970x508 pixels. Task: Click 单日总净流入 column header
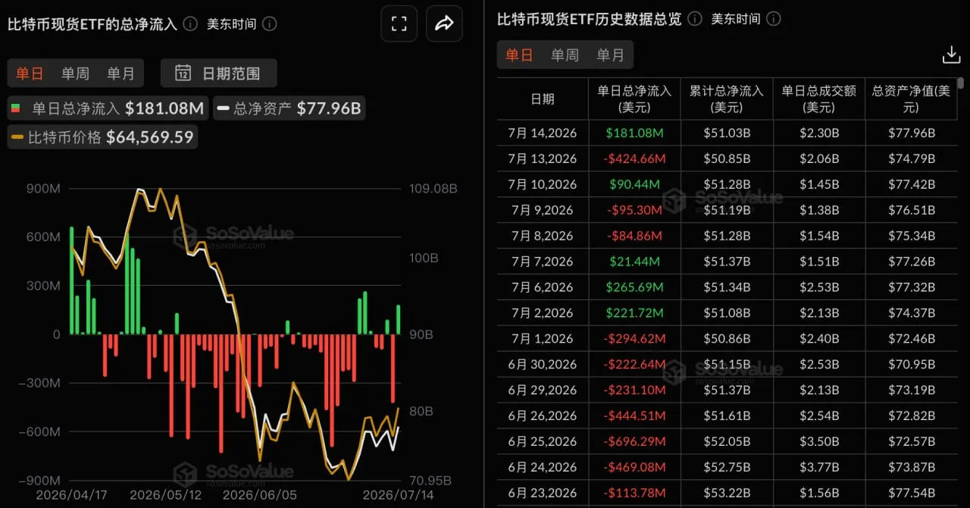coord(634,99)
